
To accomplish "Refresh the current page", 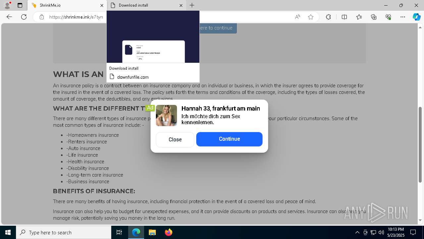I will point(24,17).
